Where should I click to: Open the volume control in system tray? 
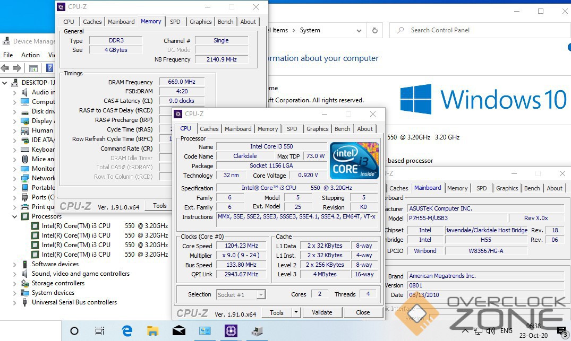[x=491, y=331]
